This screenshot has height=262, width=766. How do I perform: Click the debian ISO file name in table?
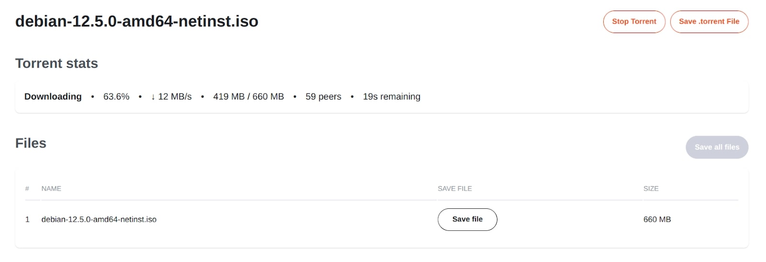99,219
